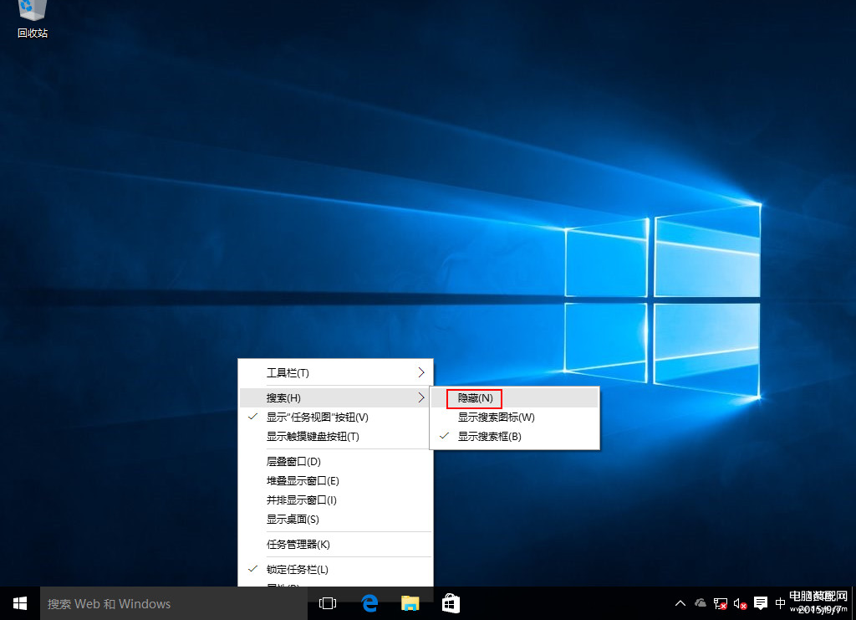The height and width of the screenshot is (620, 856).
Task: Launch the Windows Store taskbar icon
Action: pos(451,603)
